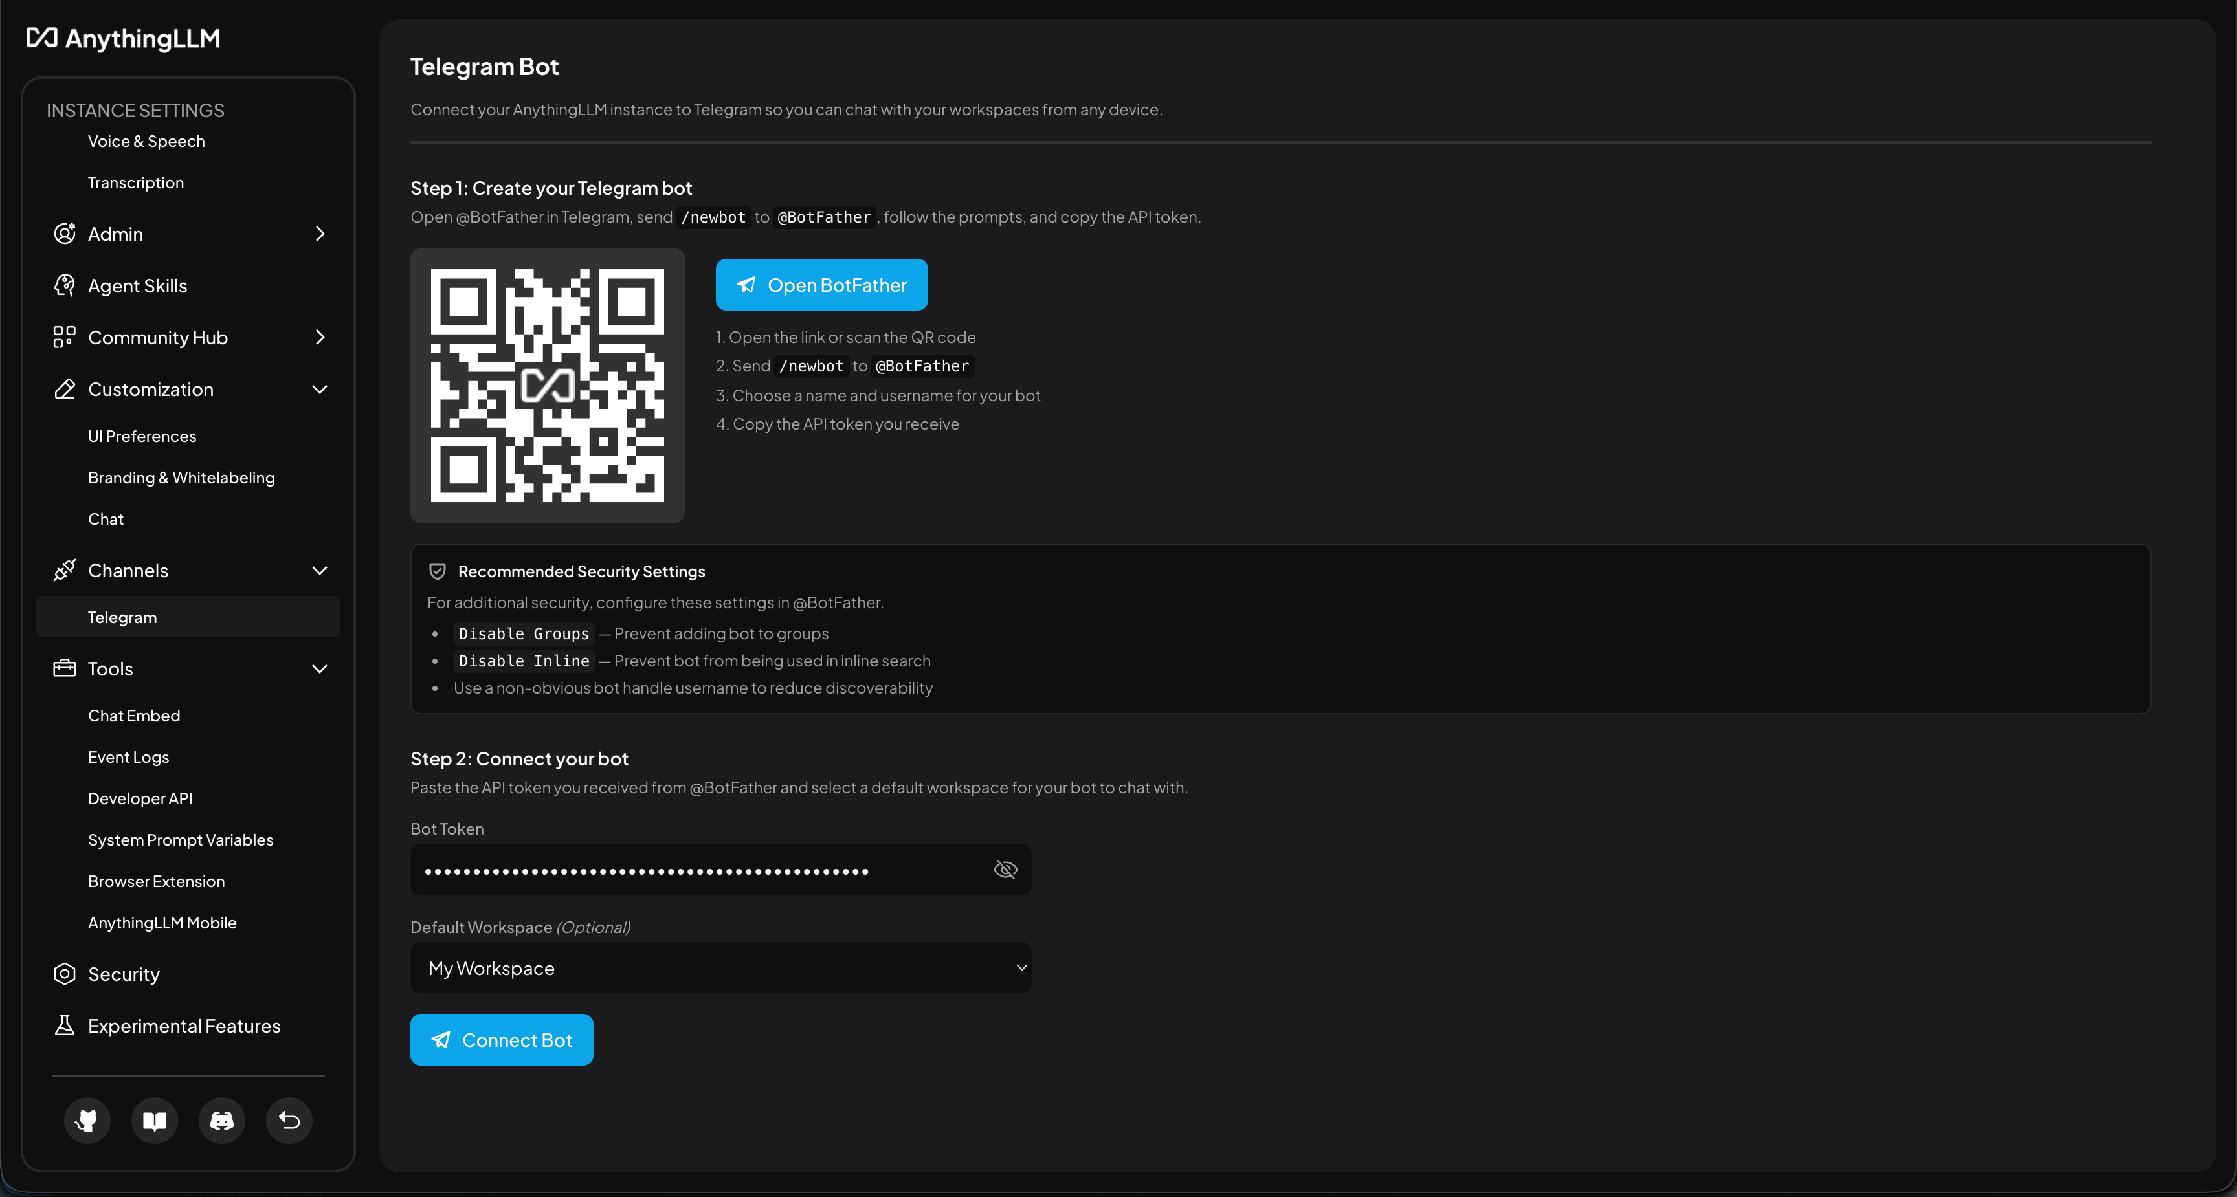Click the Experimental Features flask icon
This screenshot has width=2237, height=1197.
click(64, 1025)
